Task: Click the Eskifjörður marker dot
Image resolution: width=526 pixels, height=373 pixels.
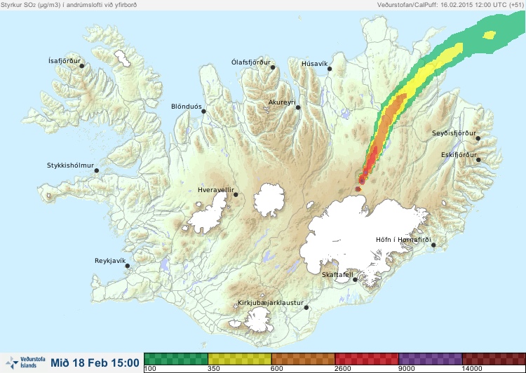Action: point(478,160)
